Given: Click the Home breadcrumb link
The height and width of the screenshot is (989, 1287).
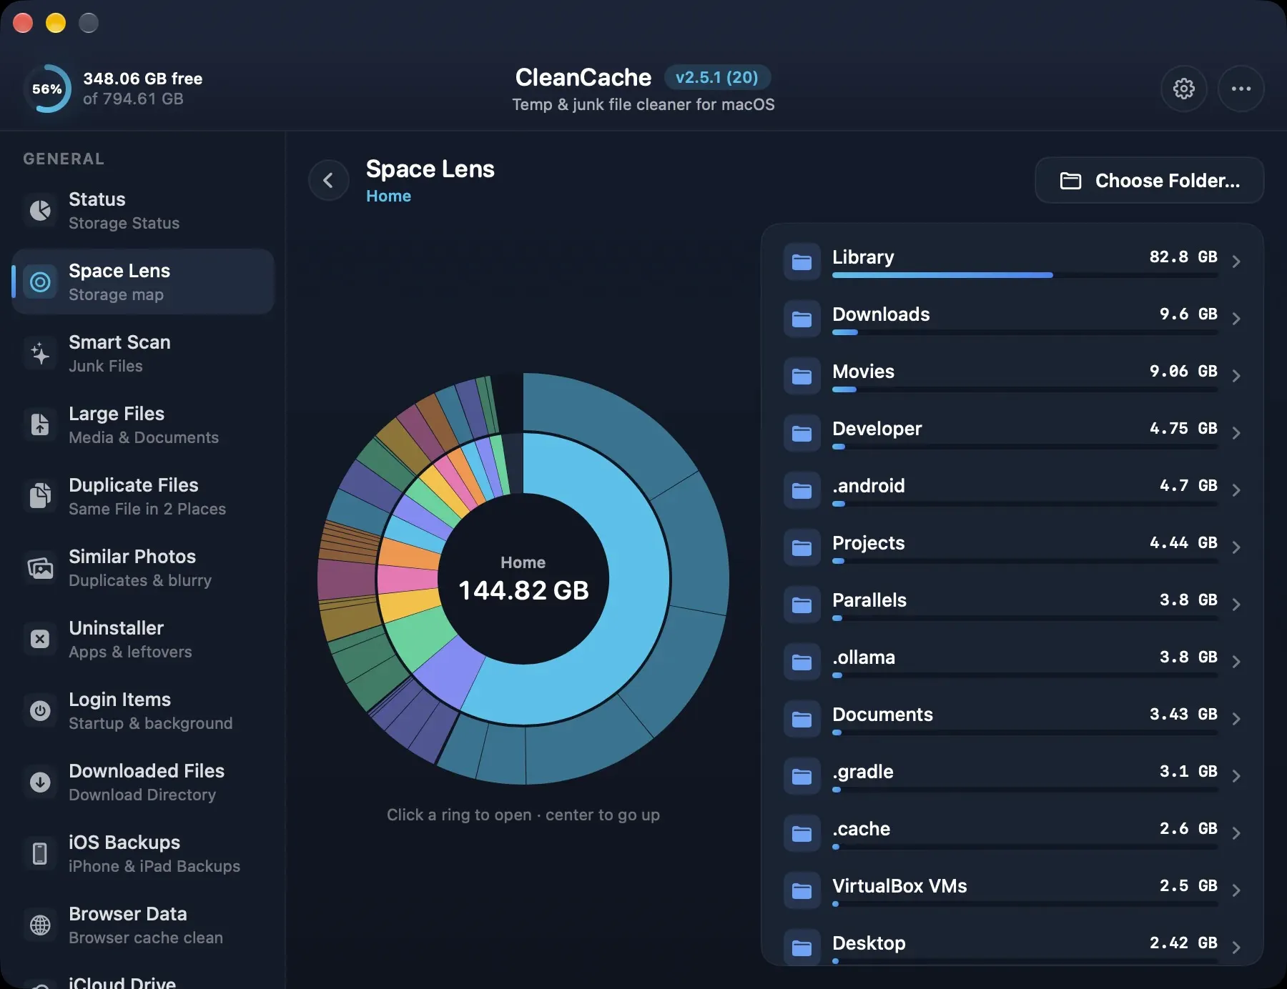Looking at the screenshot, I should [x=388, y=196].
